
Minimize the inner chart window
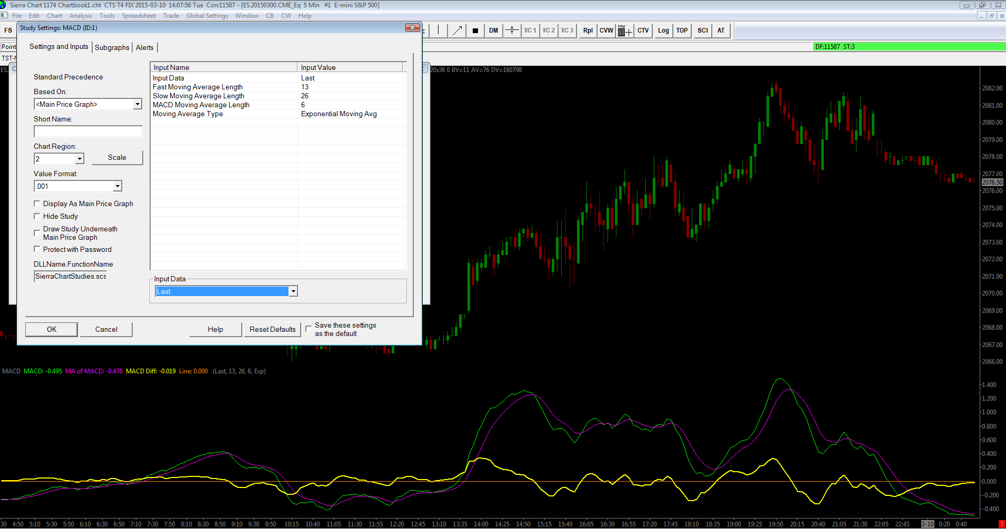pyautogui.click(x=981, y=16)
